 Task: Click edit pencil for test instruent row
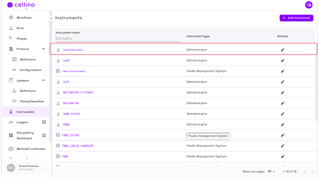(x=283, y=50)
